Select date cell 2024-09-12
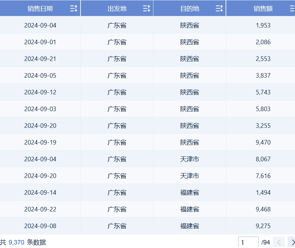The width and height of the screenshot is (295, 248). click(x=40, y=92)
